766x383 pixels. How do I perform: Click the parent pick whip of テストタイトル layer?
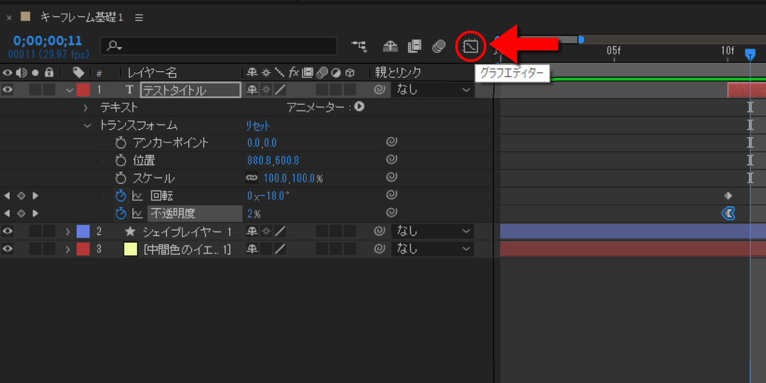click(380, 90)
